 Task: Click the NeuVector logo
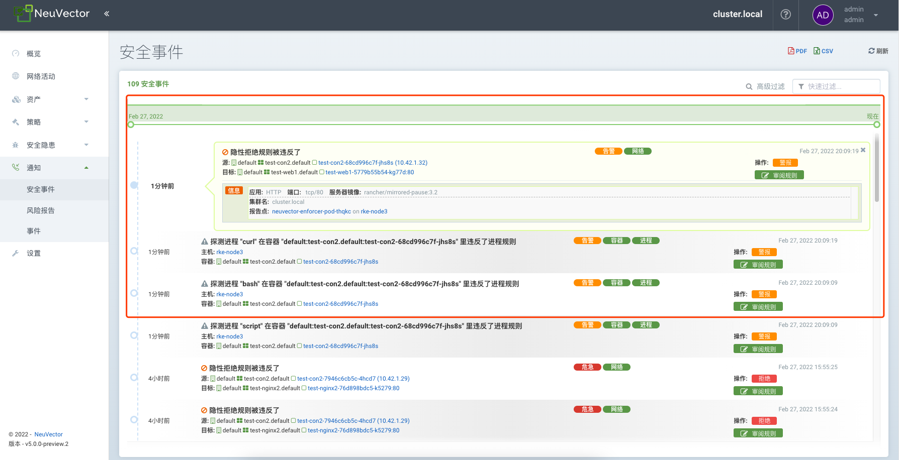click(x=52, y=14)
